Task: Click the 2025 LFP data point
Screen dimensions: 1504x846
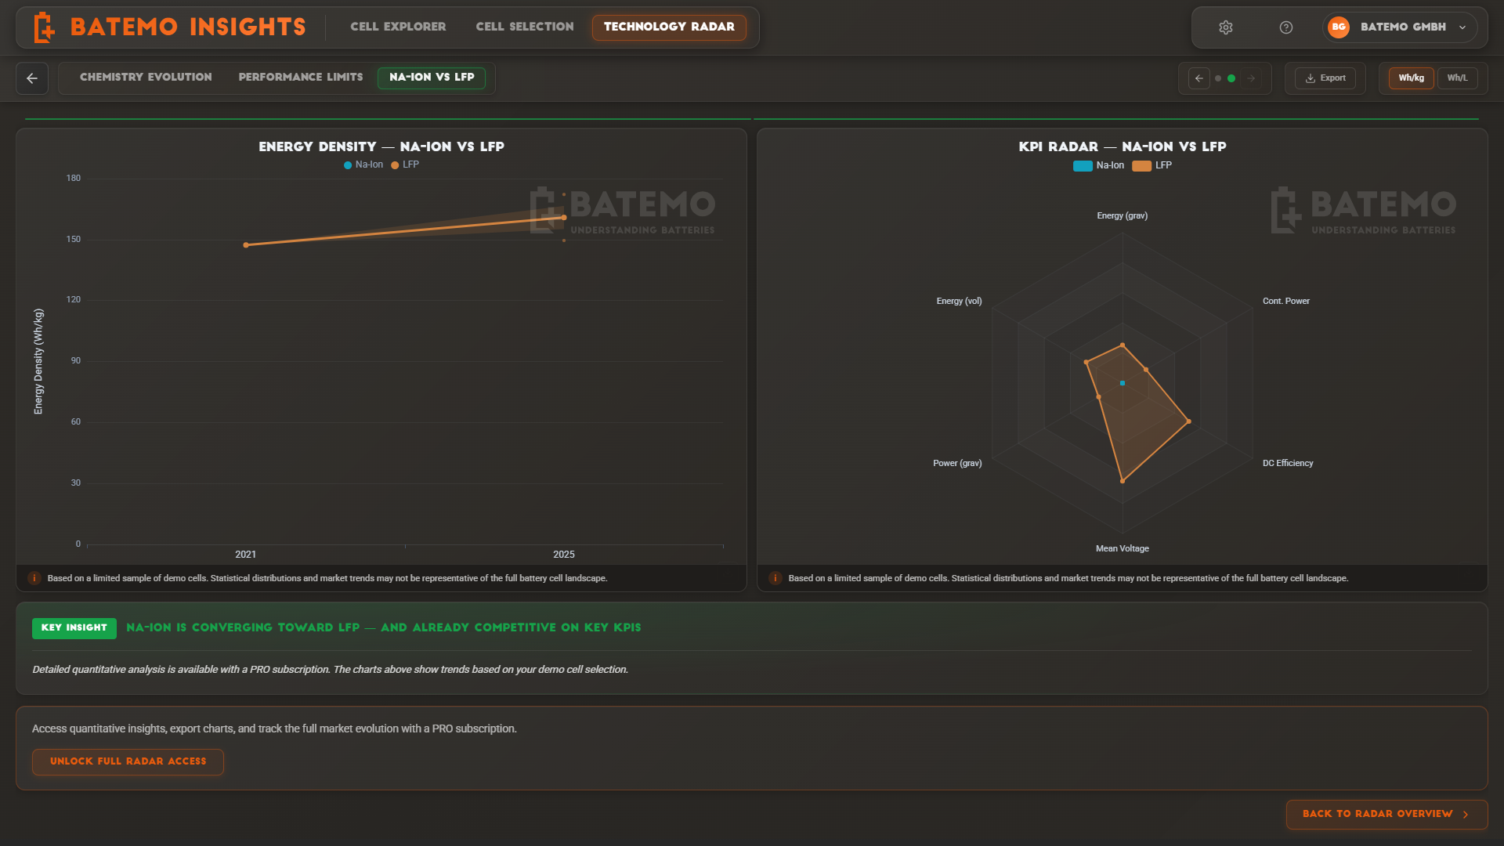Action: [564, 218]
